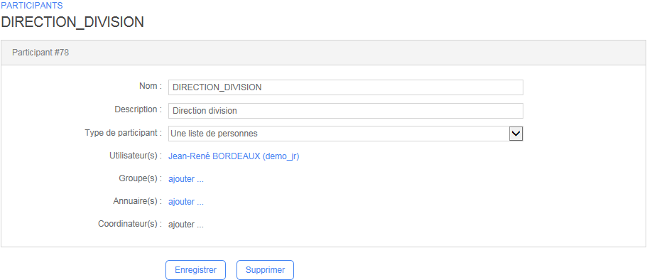Screen dimensions: 647x280
Task: Click the Type de participant label
Action: pyautogui.click(x=124, y=133)
